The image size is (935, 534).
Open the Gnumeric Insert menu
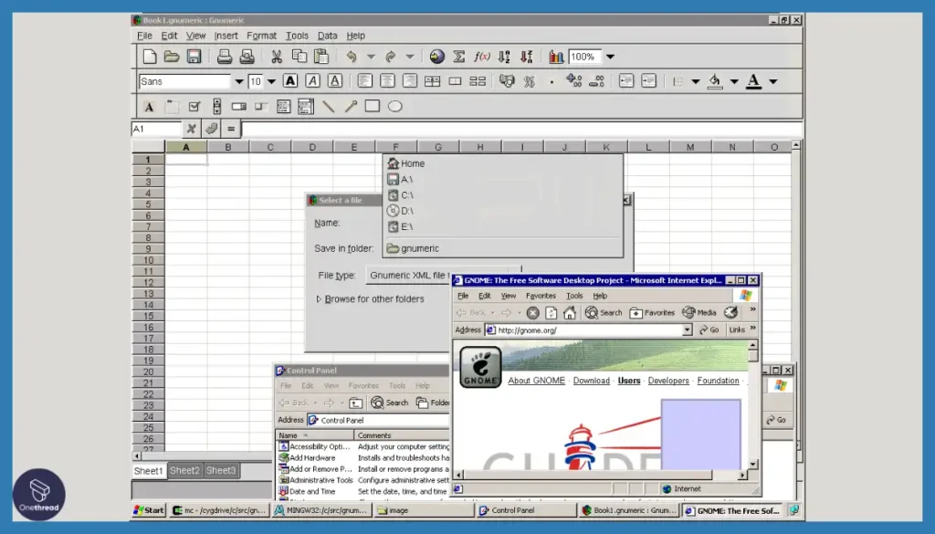tap(226, 36)
